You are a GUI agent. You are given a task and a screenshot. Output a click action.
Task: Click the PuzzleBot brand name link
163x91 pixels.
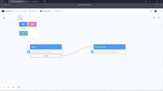click(9, 11)
